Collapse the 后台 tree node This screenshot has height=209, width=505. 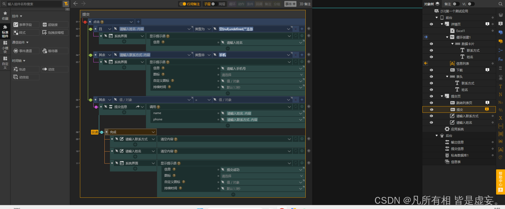(x=437, y=136)
